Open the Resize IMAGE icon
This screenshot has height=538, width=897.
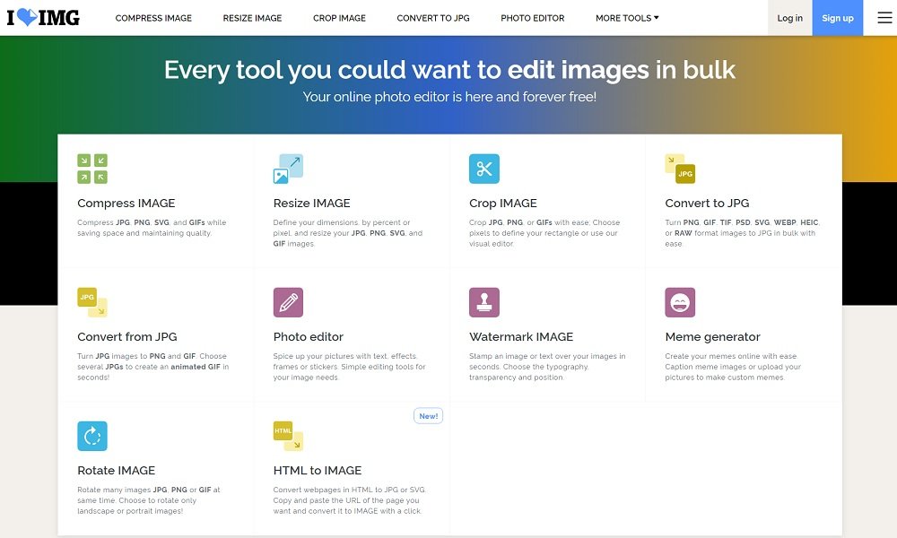coord(288,169)
